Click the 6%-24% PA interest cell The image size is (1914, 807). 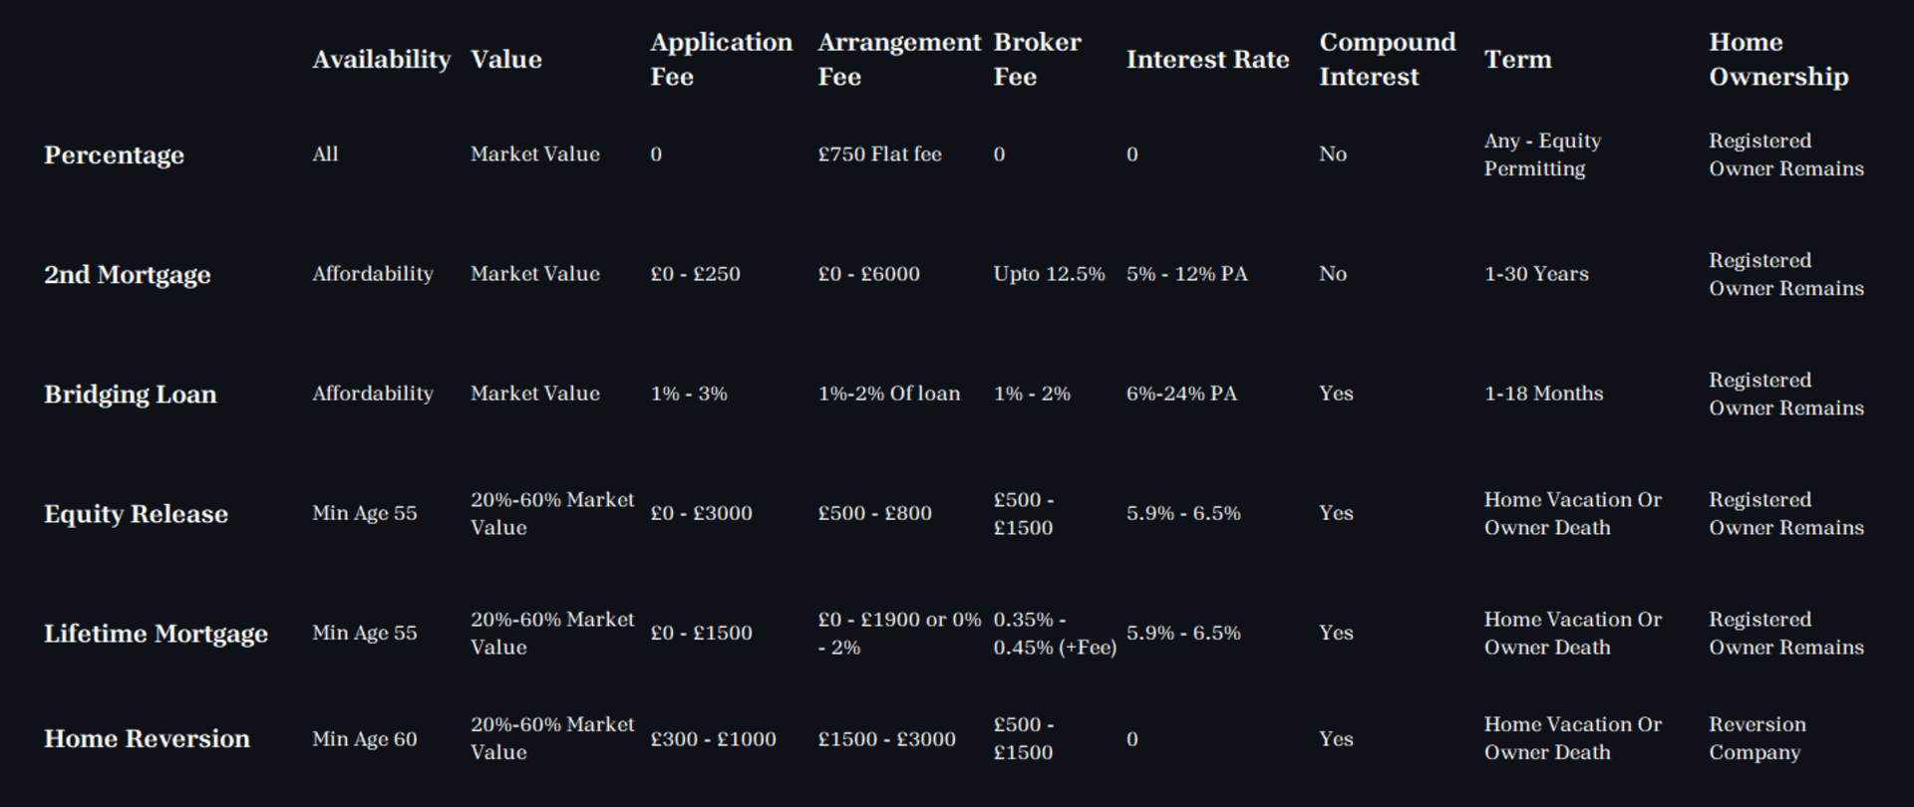[x=1181, y=394]
